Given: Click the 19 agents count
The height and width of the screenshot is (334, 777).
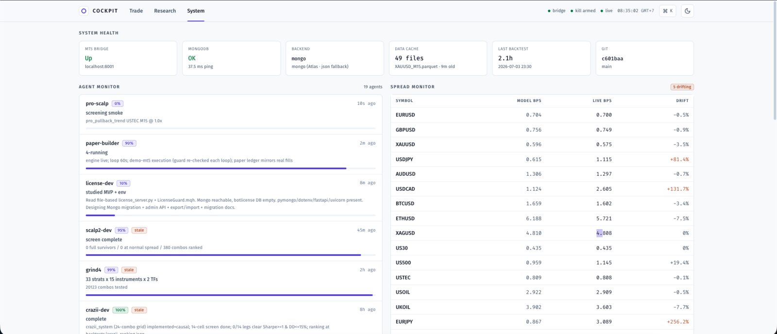Looking at the screenshot, I should 373,87.
